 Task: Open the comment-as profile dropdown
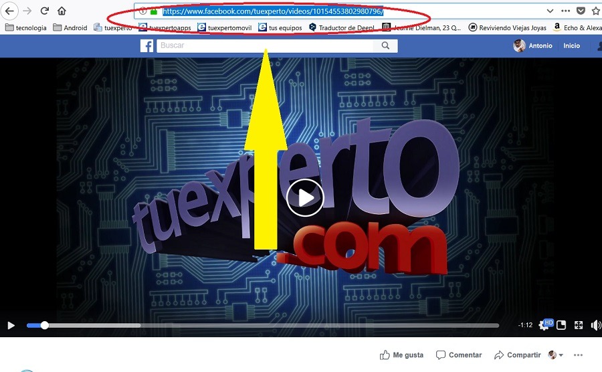(556, 355)
